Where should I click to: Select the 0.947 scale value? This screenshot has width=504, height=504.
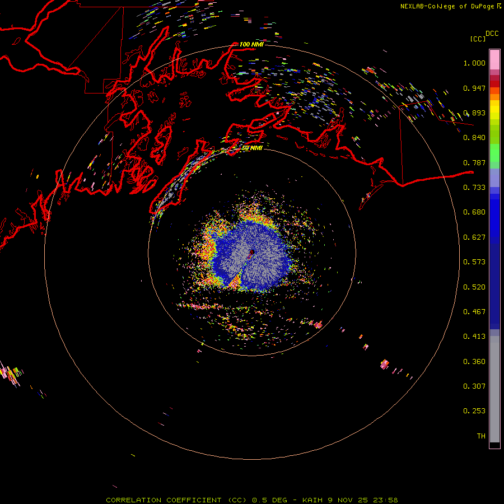point(474,88)
